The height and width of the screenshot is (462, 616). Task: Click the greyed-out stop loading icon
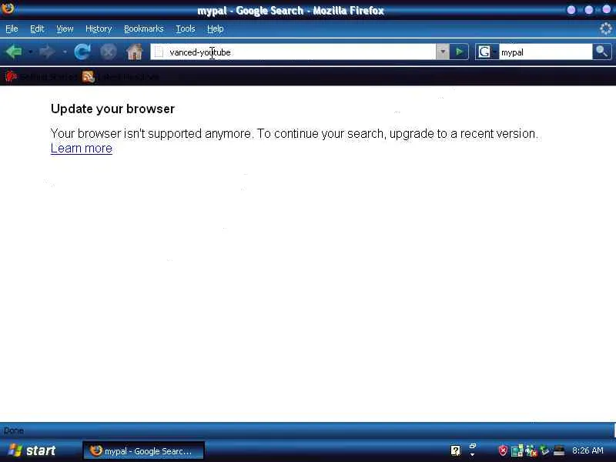[x=108, y=52]
